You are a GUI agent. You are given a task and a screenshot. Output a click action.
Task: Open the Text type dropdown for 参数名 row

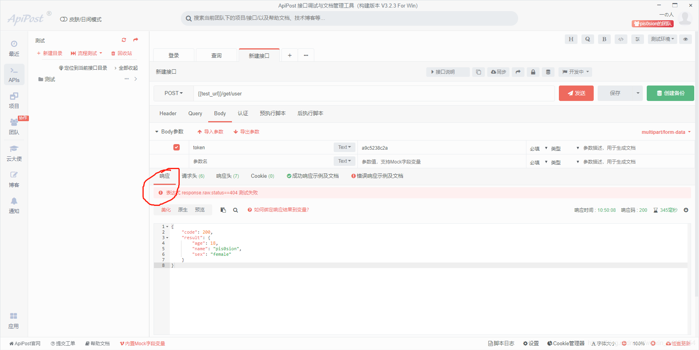[x=344, y=161]
